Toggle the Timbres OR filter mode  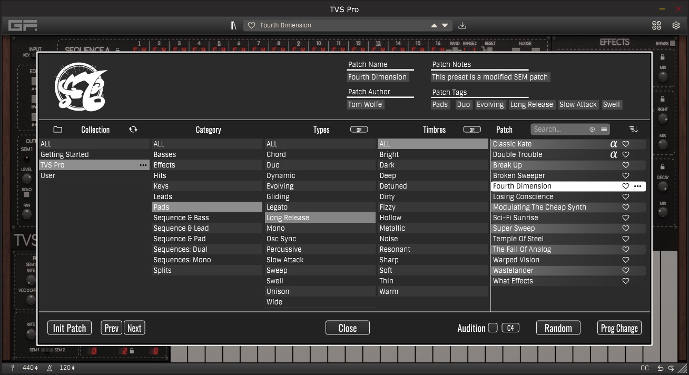click(x=472, y=130)
